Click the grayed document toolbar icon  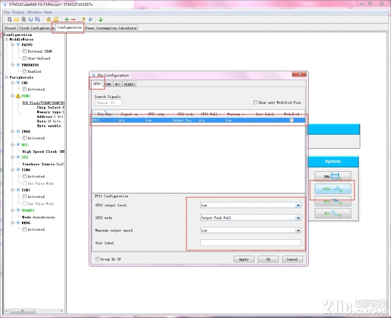[x=24, y=19]
